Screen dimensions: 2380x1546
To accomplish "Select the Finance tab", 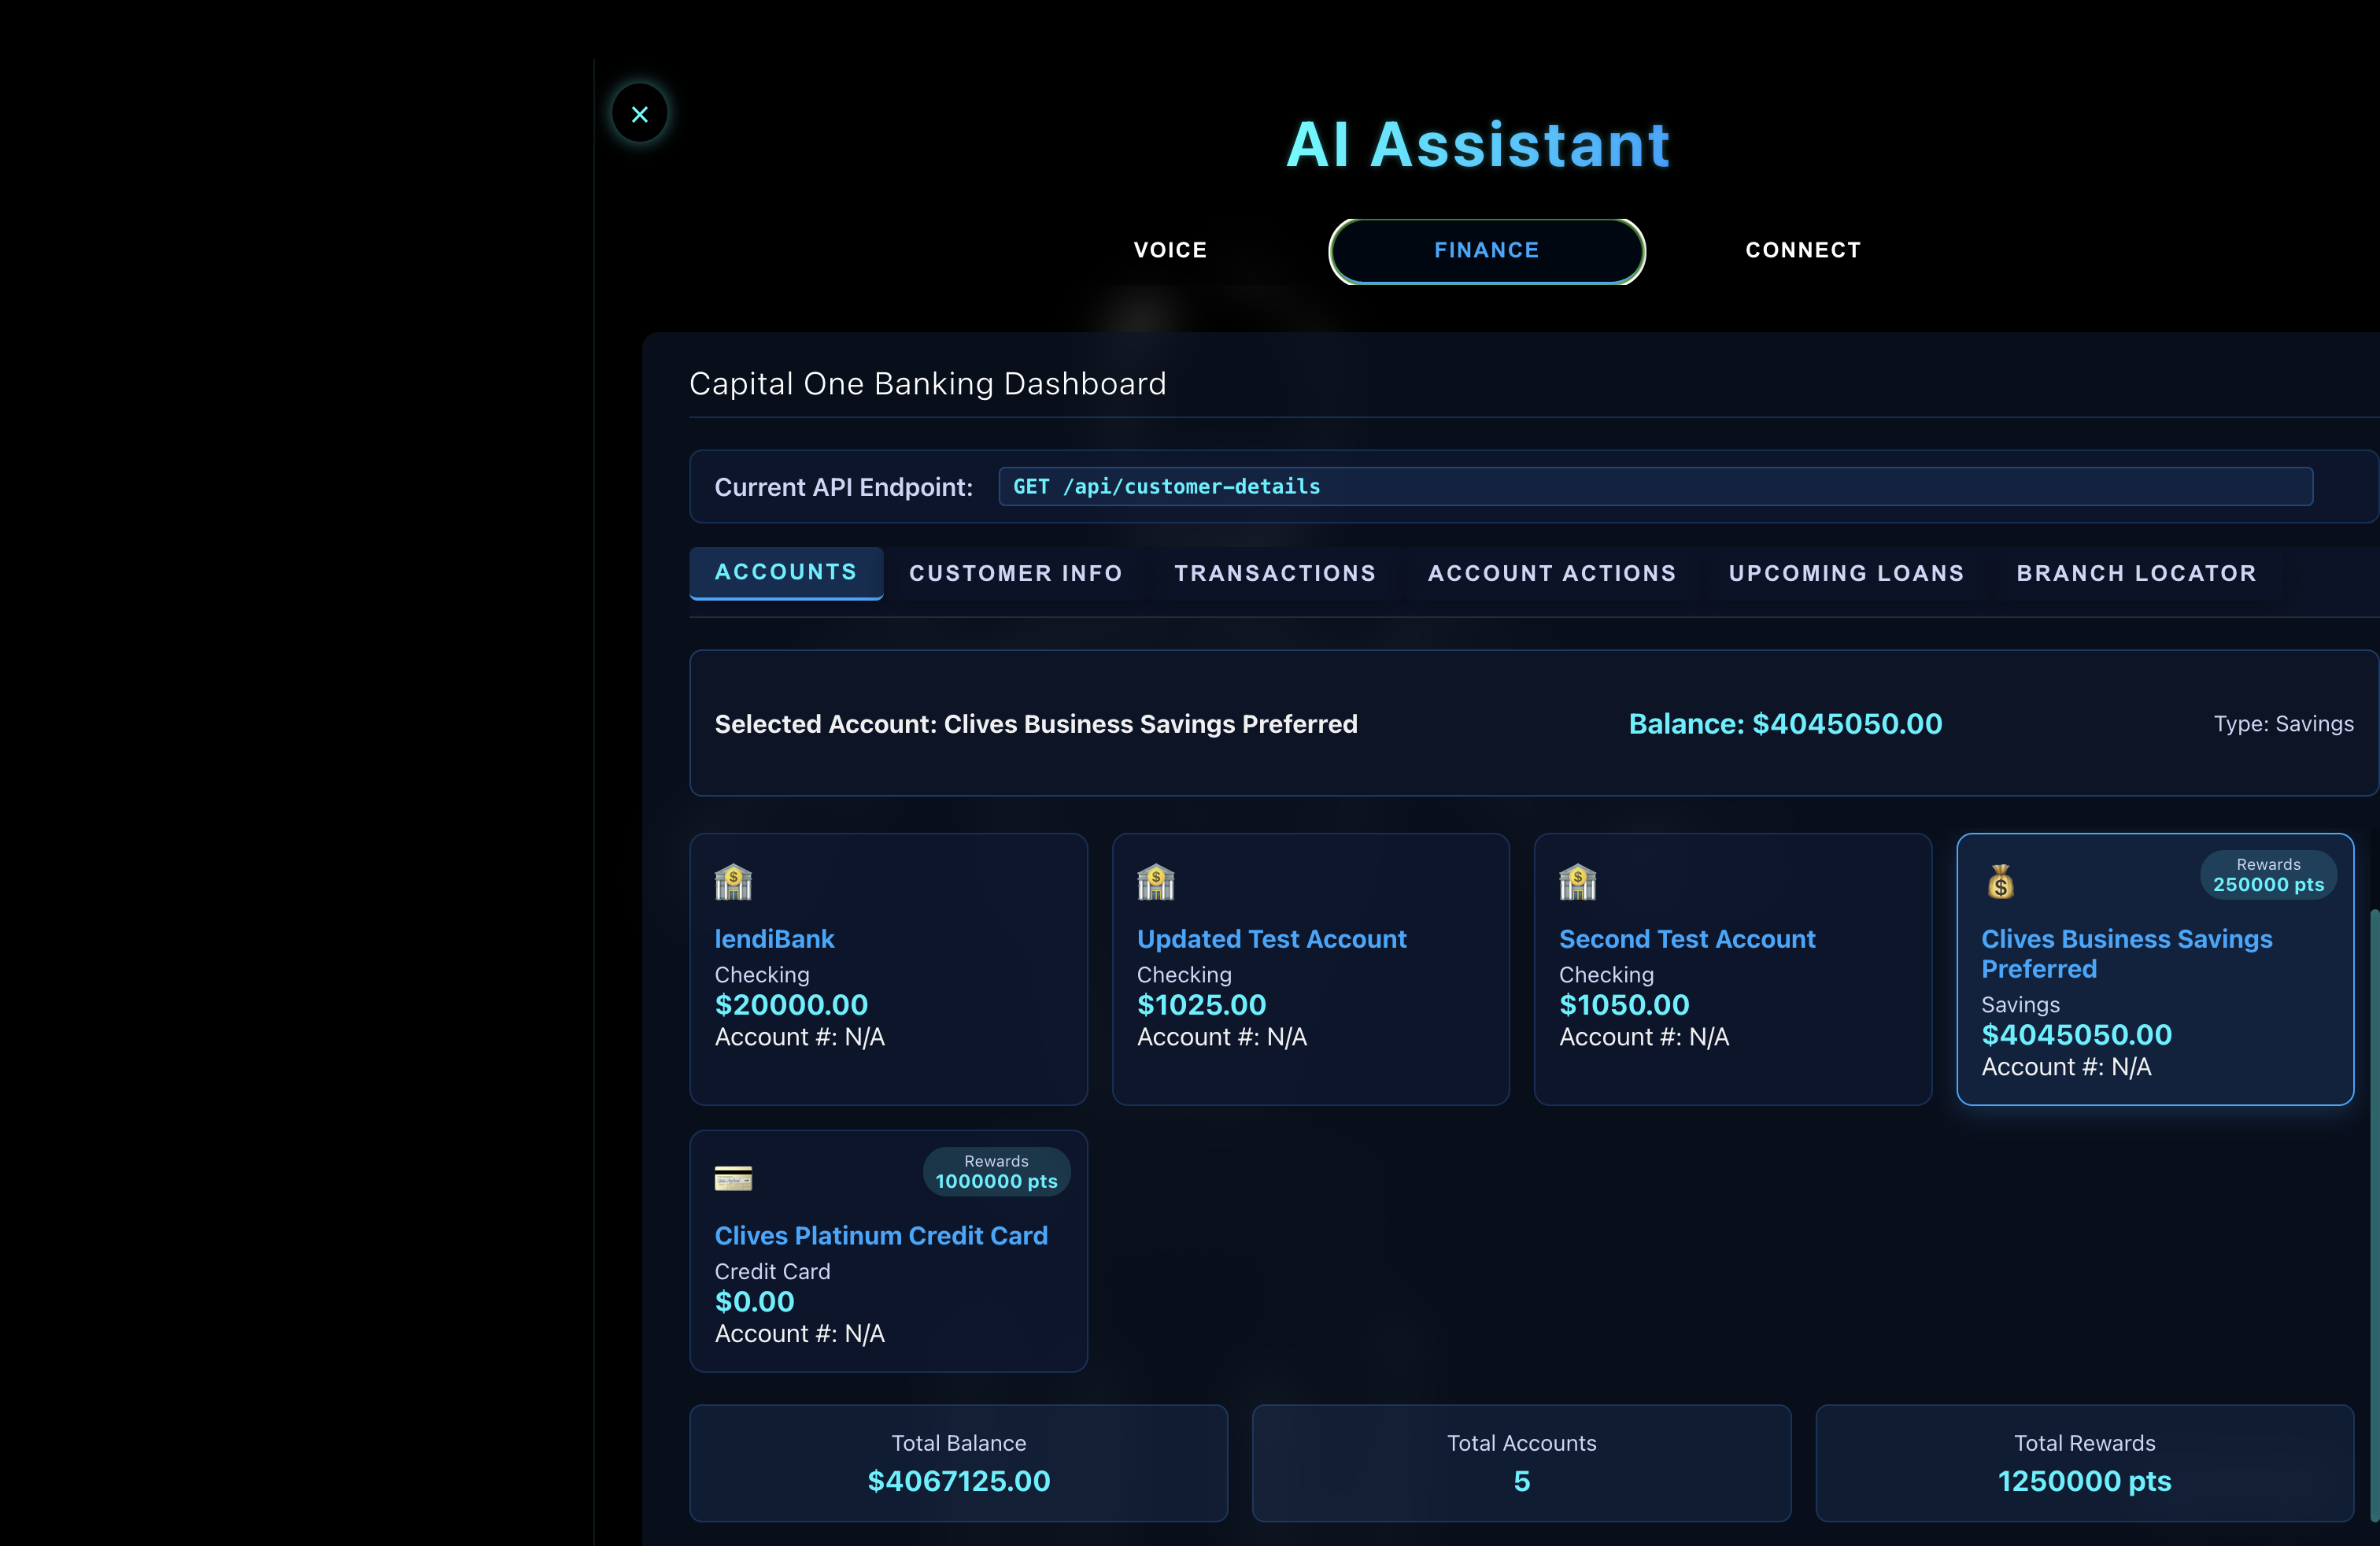I will (1486, 250).
